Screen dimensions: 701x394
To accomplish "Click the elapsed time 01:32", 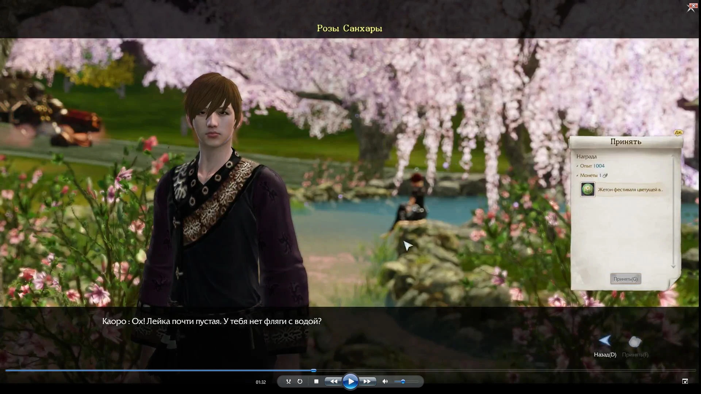I will pos(261,382).
